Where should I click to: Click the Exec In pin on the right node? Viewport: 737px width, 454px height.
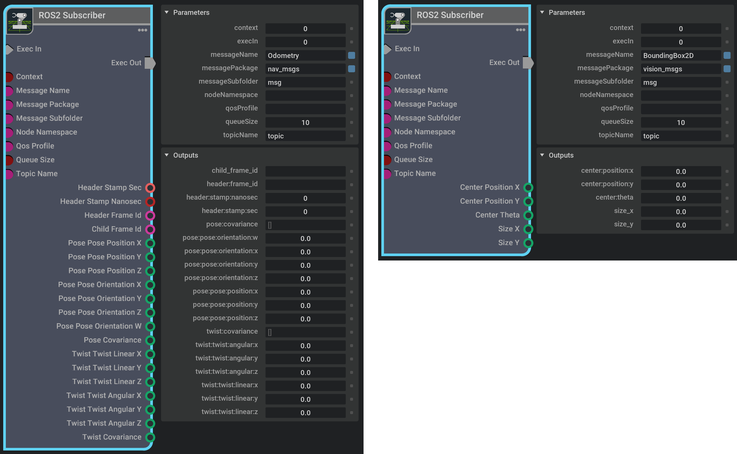click(387, 49)
